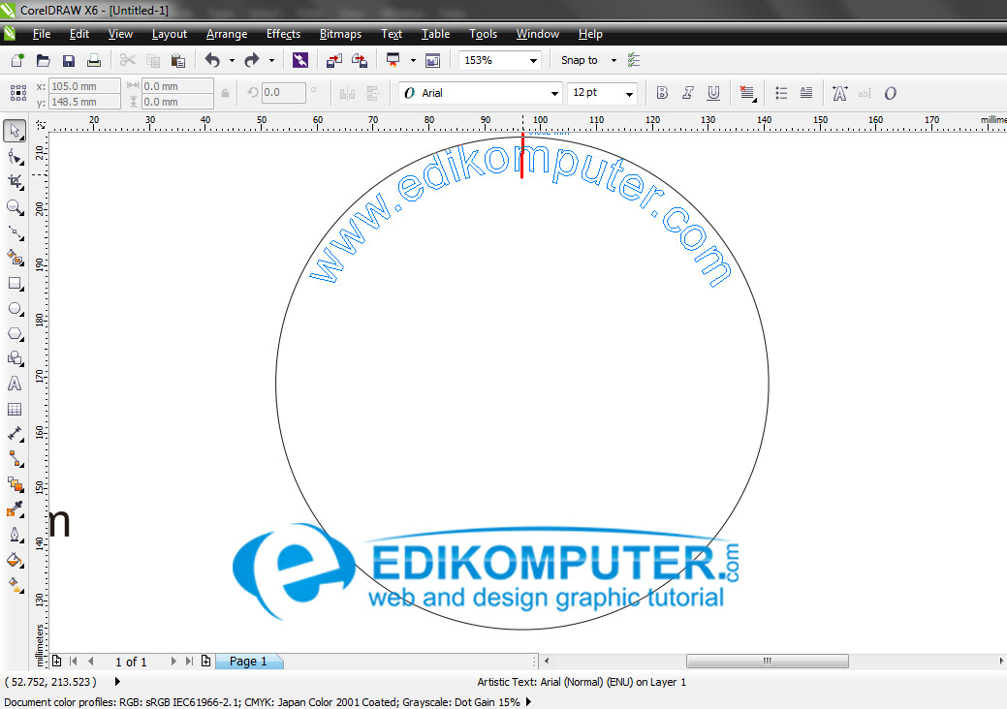
Task: Select the Table tool
Action: (x=14, y=409)
